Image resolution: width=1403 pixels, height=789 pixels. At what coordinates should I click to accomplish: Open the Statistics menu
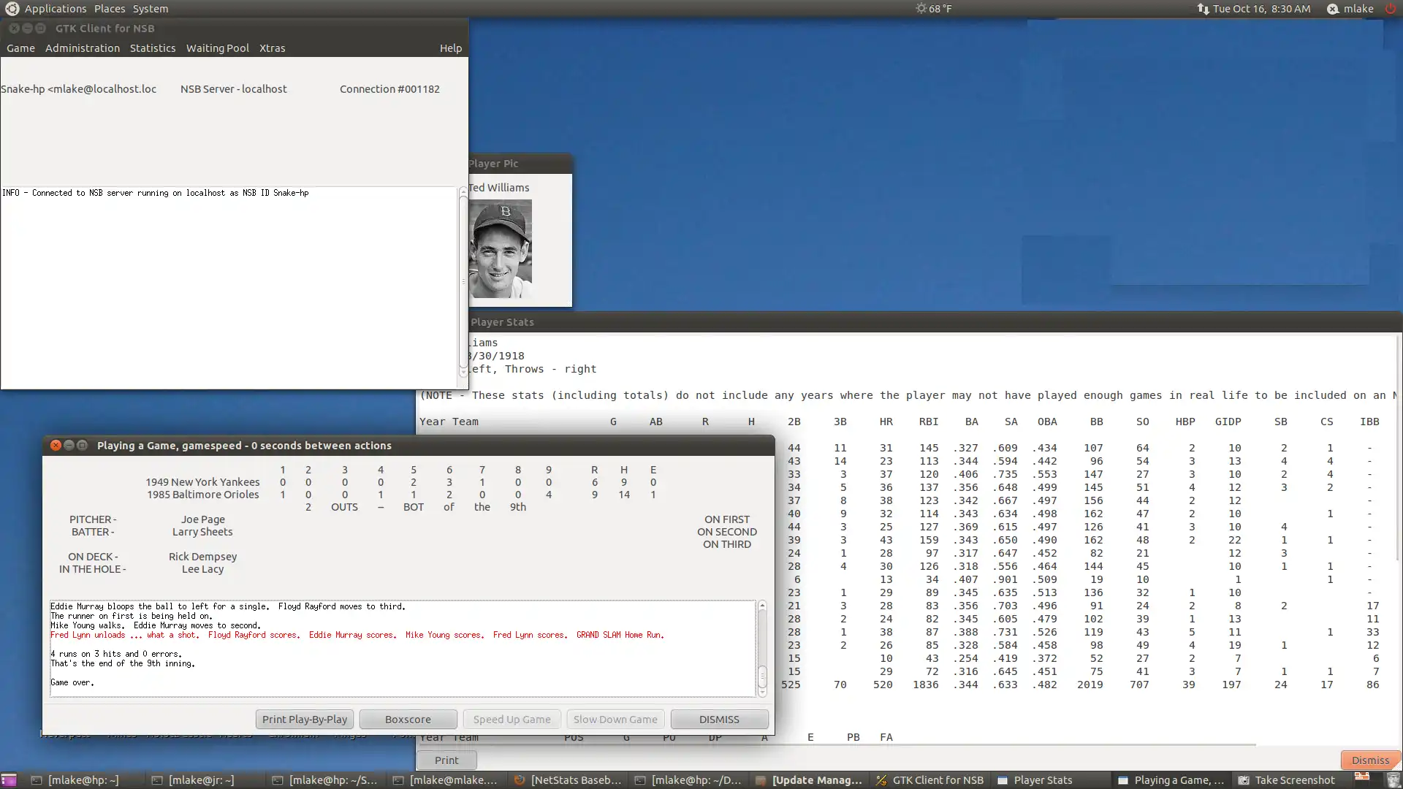152,47
